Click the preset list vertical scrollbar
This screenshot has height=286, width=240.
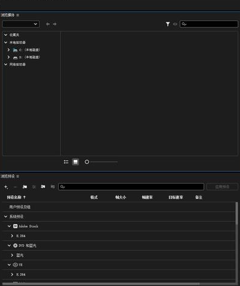(236, 214)
